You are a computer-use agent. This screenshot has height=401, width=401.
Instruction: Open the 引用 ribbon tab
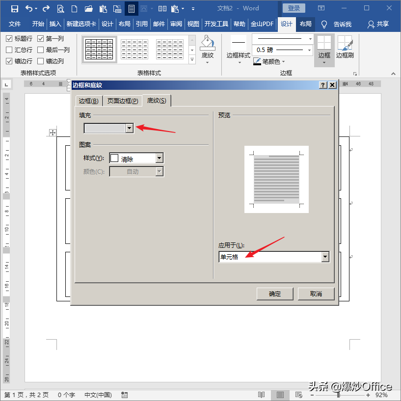[142, 24]
